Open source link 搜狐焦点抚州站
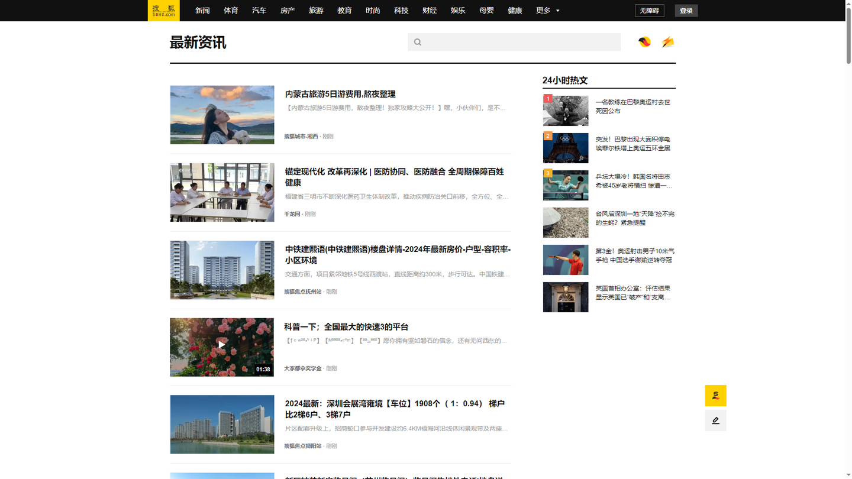 click(303, 292)
